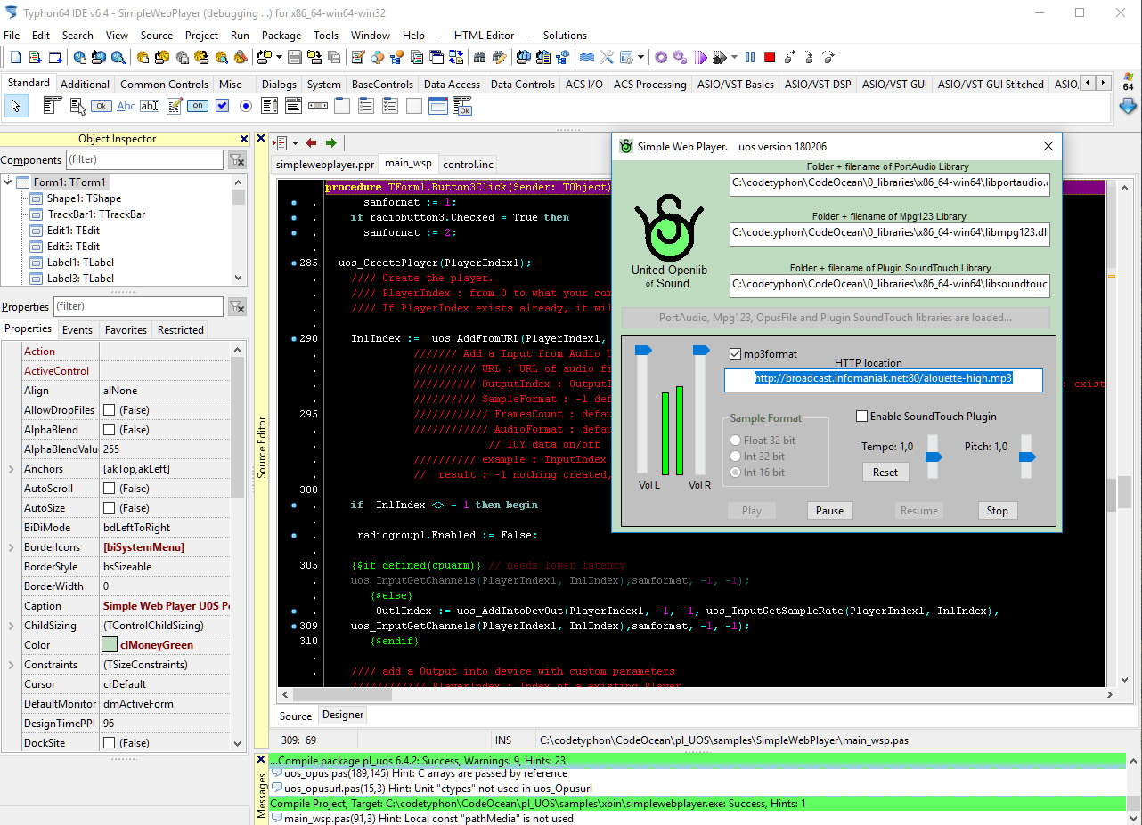
Task: Click the Pause button in Simple Web Player
Action: [x=829, y=511]
